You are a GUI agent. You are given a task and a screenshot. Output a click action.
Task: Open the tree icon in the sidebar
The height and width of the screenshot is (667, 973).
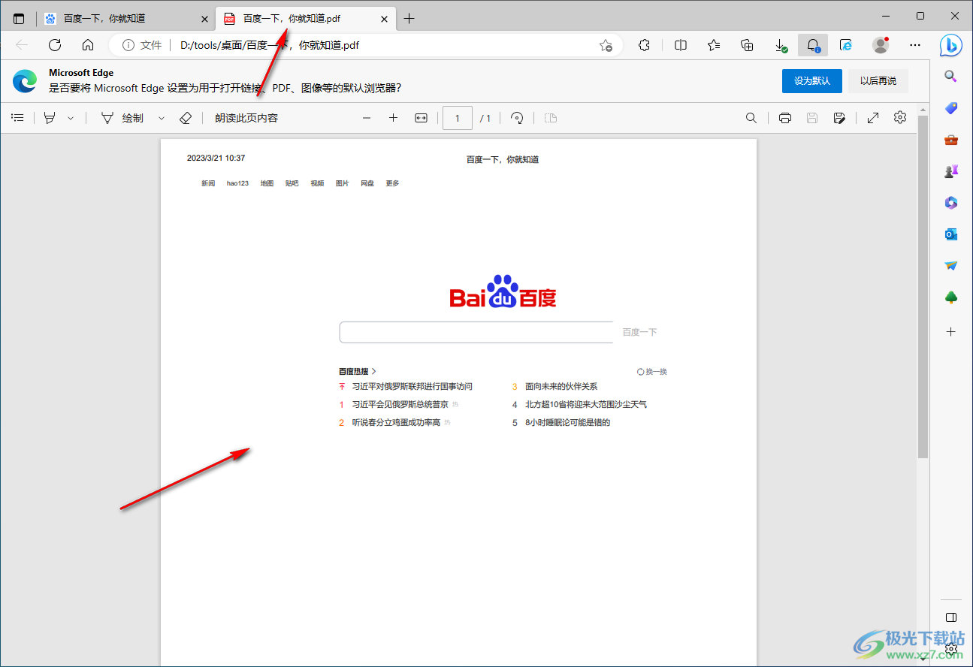click(950, 298)
